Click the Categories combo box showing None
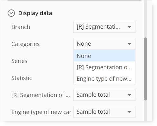 point(104,44)
